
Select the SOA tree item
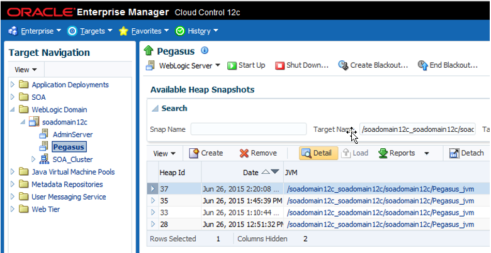tap(38, 97)
